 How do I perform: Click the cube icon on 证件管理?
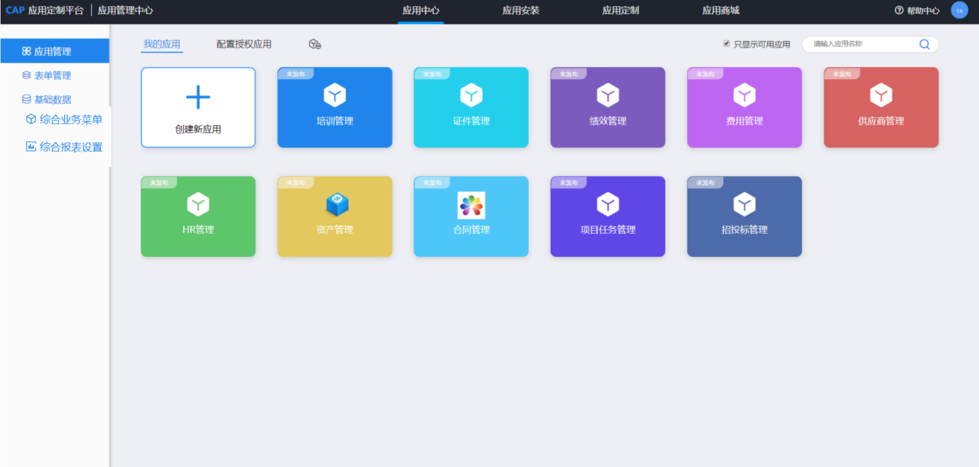click(471, 96)
